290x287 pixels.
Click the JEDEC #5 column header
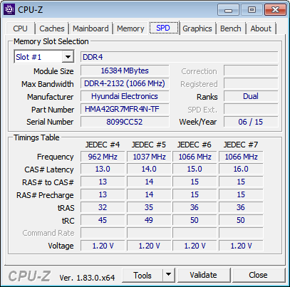149,145
